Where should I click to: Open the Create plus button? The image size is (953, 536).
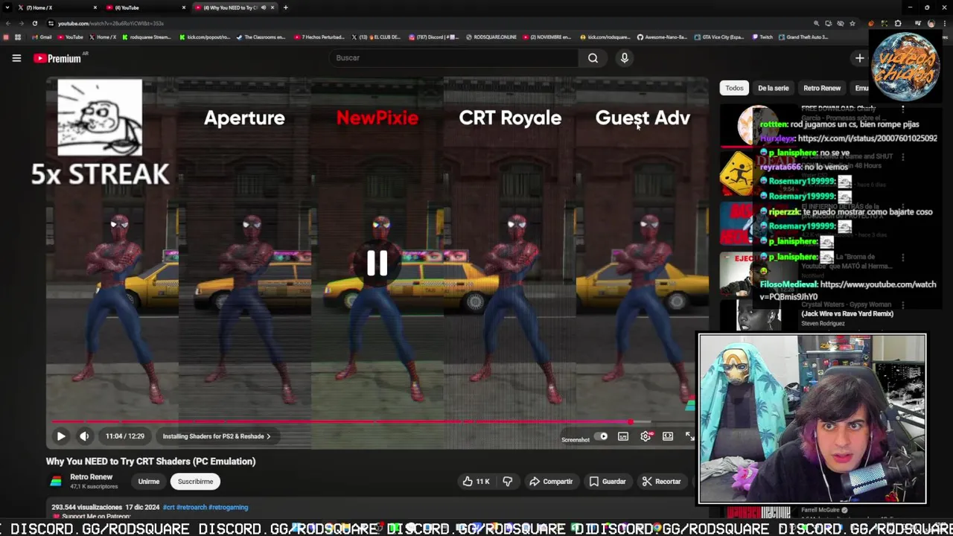coord(860,58)
